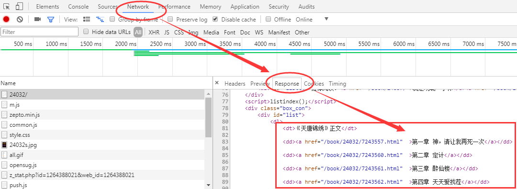Toggle the waterfall overview view icon
The height and width of the screenshot is (189, 517).
[100, 20]
